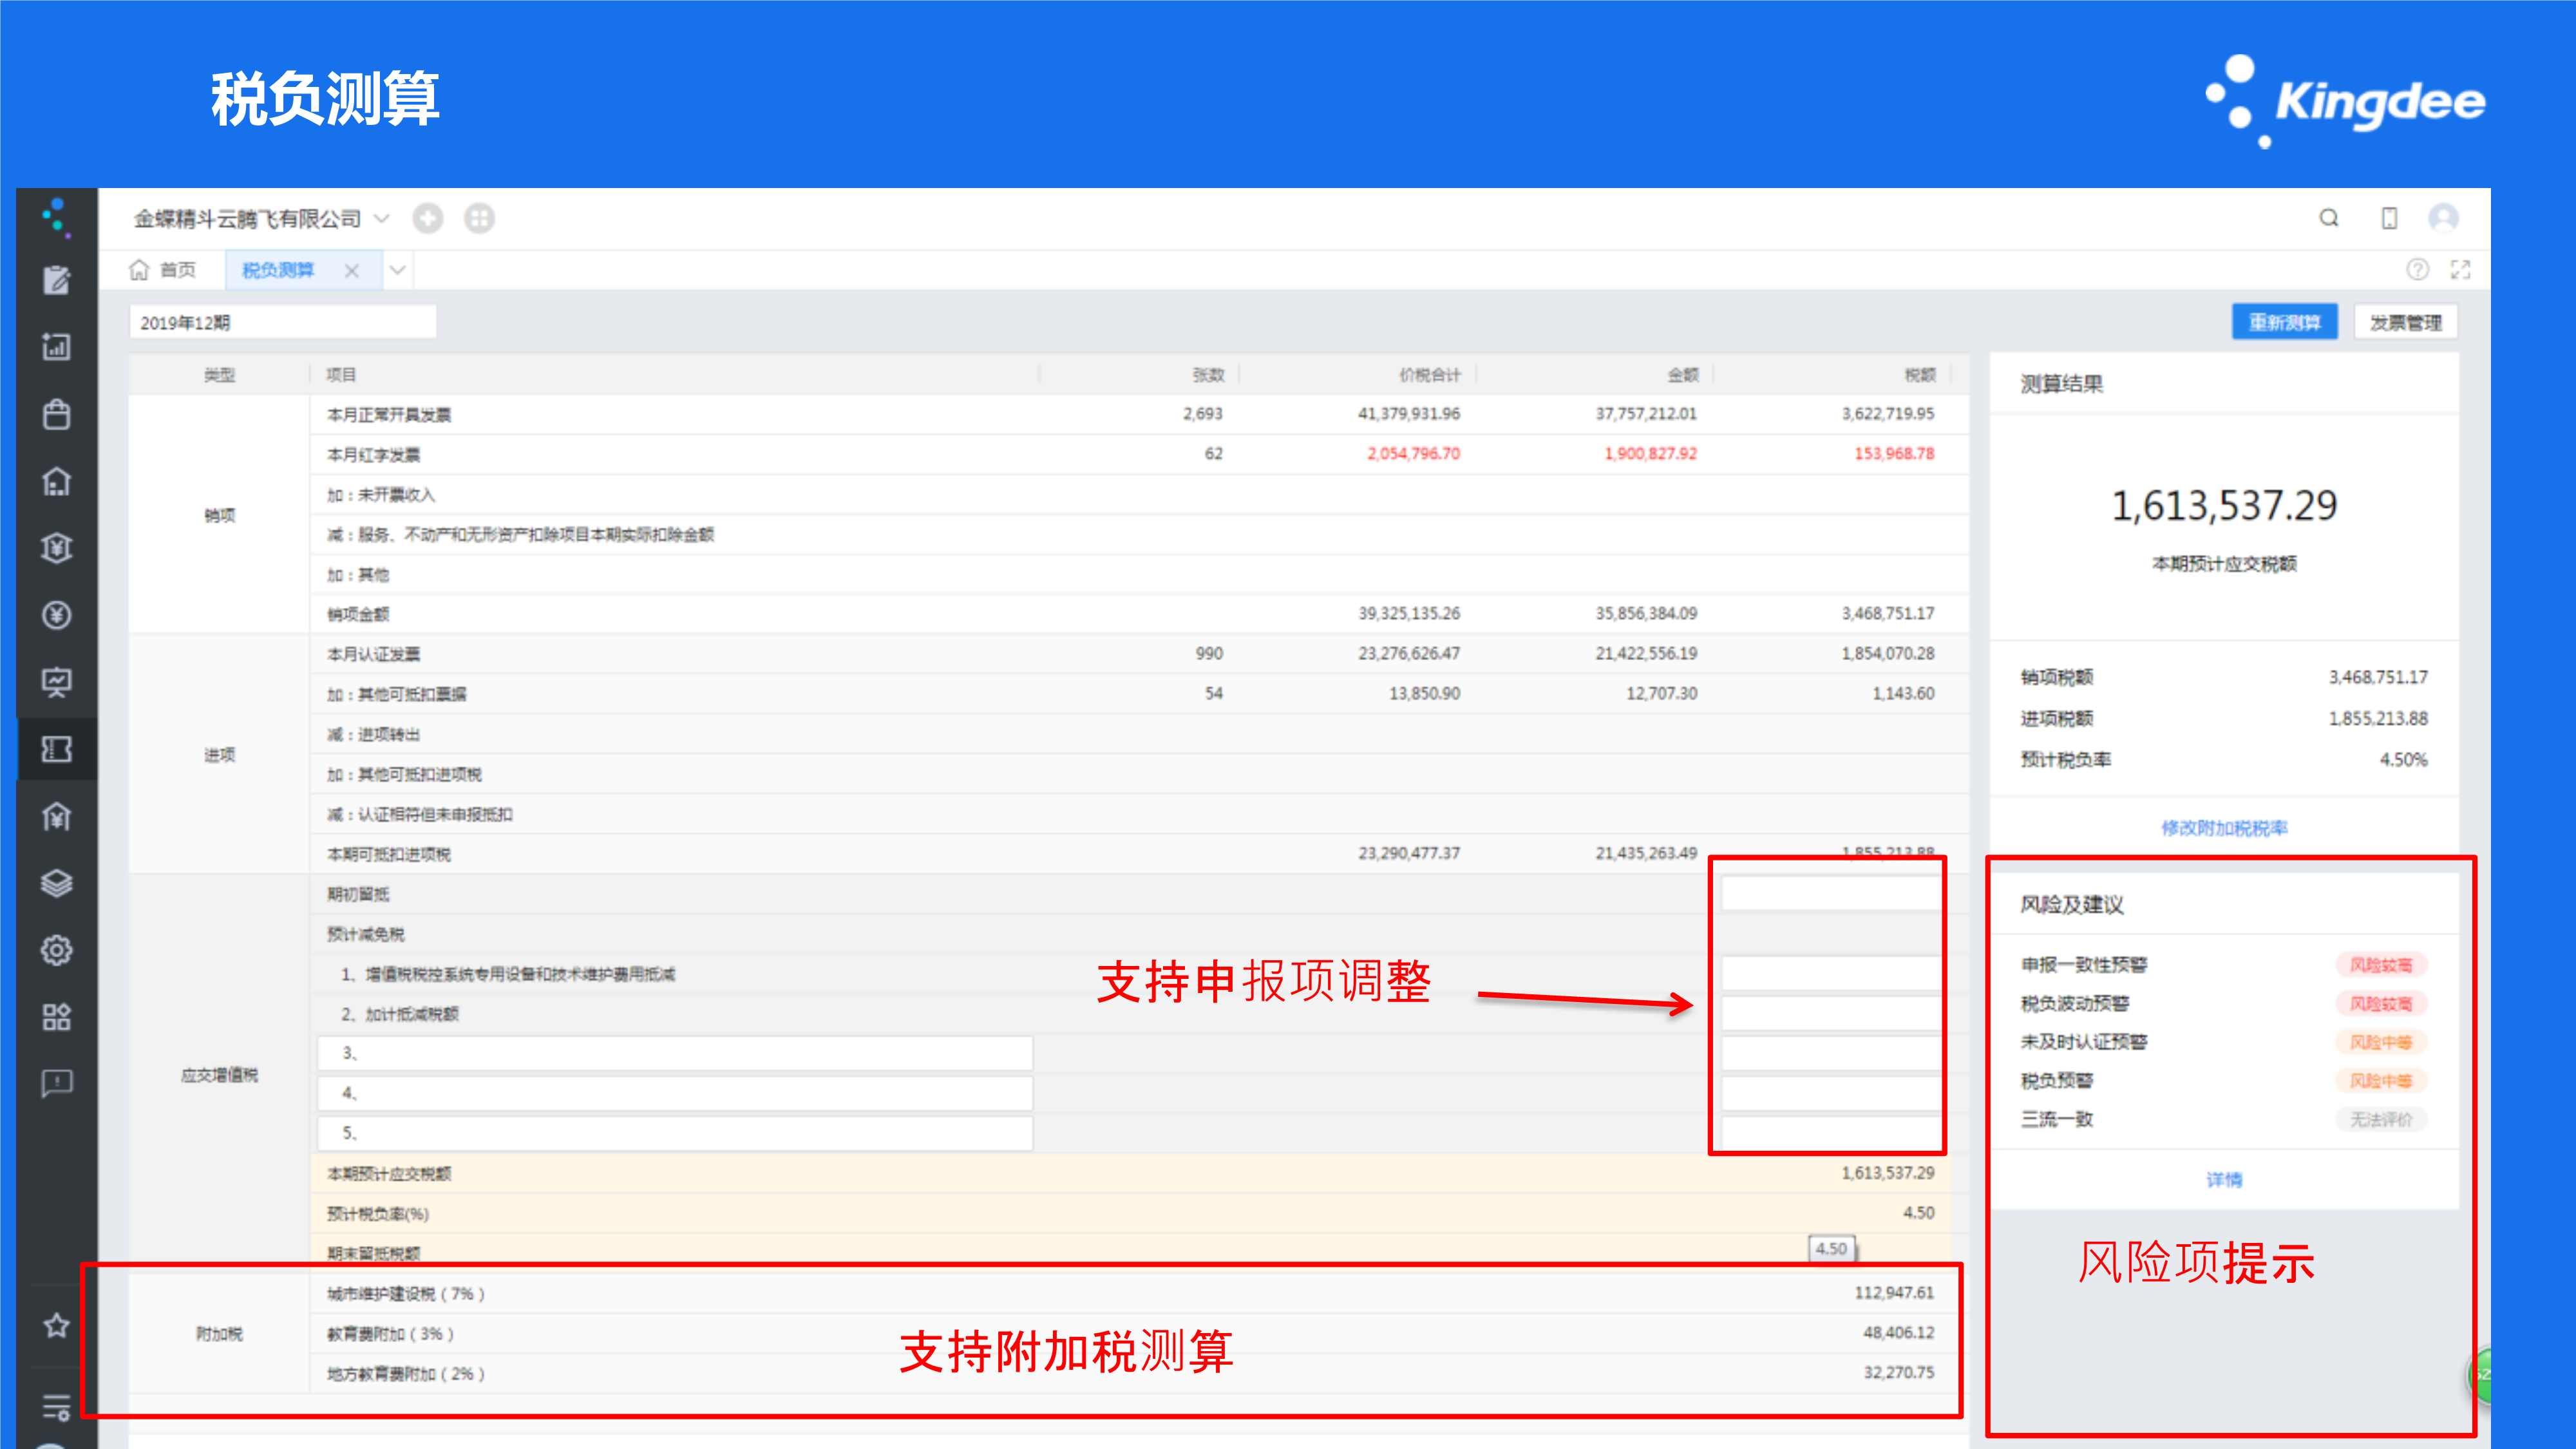This screenshot has width=2576, height=1449.
Task: Click the home icon beside 首页
Action: point(139,270)
